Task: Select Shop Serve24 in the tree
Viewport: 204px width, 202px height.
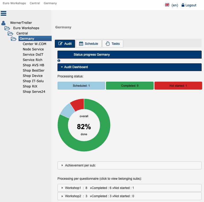Action: 34,92
